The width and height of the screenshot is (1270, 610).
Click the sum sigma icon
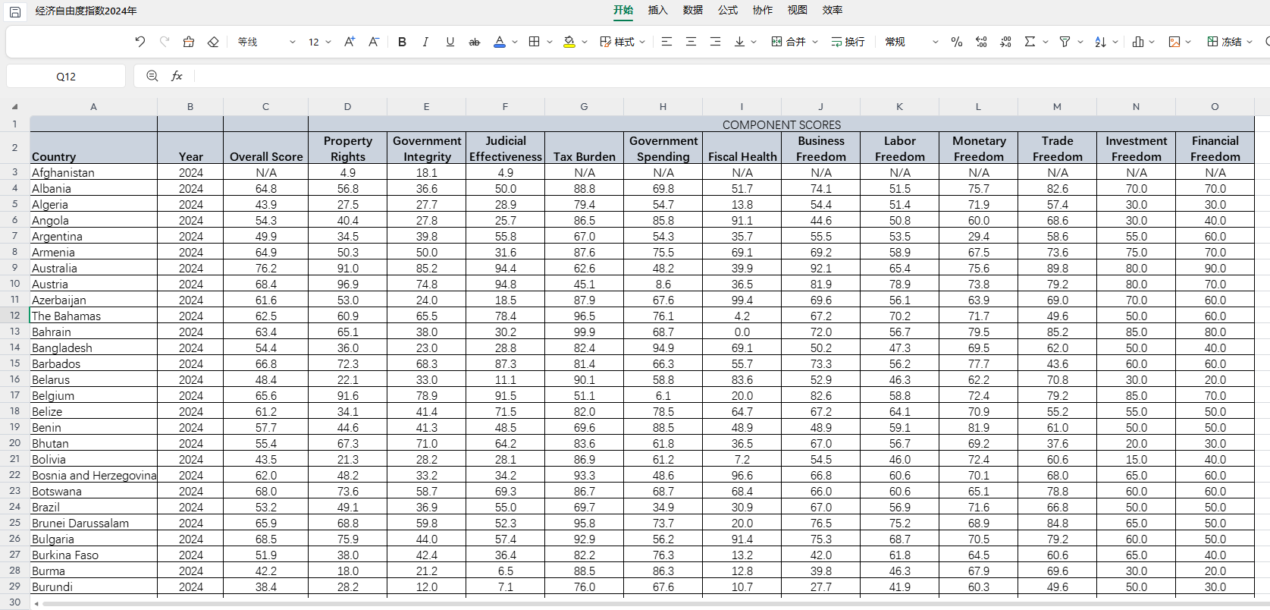(x=1030, y=42)
